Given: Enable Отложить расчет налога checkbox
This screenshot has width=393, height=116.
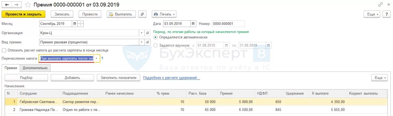Looking at the screenshot, I should click(x=4, y=50).
